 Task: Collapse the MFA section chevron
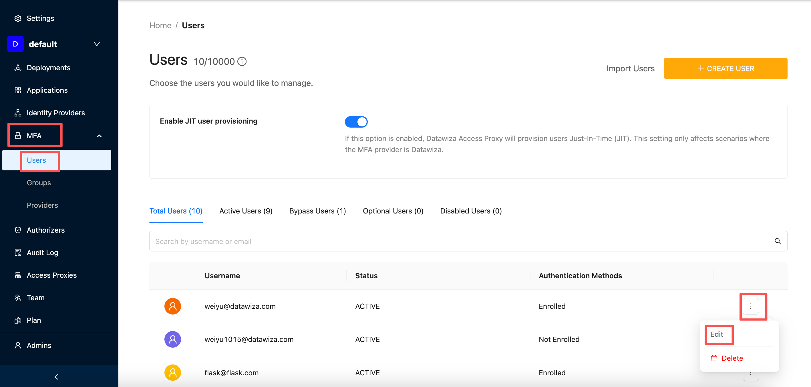[100, 136]
